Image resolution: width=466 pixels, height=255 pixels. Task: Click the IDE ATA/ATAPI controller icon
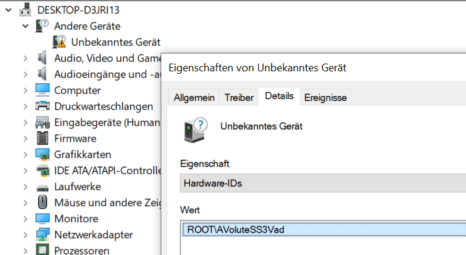42,170
